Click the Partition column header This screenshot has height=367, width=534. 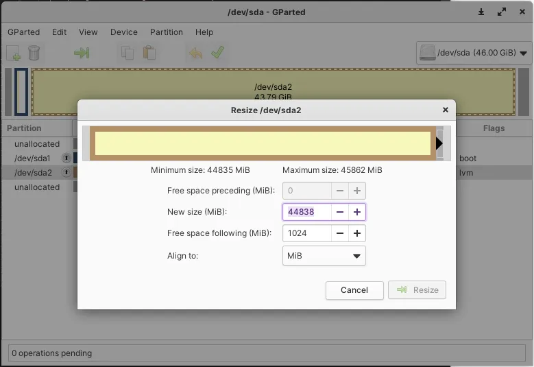tap(38, 128)
